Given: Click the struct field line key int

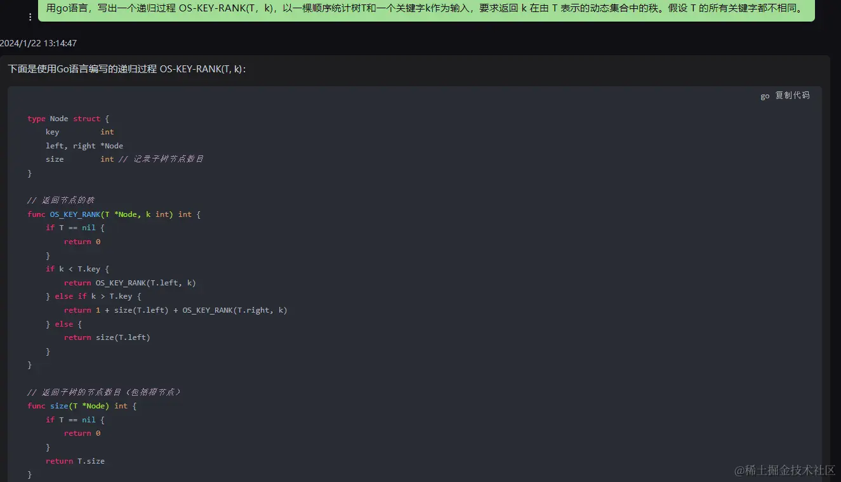Looking at the screenshot, I should coord(80,132).
